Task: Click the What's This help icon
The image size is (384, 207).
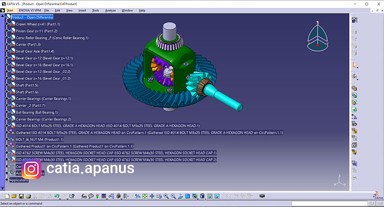Action: coord(72,196)
